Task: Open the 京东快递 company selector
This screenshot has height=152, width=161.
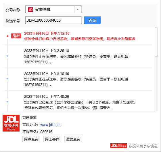Action: click(53, 10)
